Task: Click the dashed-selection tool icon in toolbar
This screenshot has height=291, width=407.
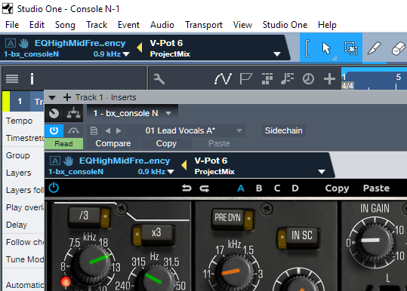Action: coord(351,48)
